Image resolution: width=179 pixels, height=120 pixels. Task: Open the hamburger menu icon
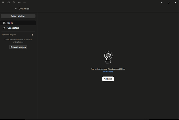3,2
